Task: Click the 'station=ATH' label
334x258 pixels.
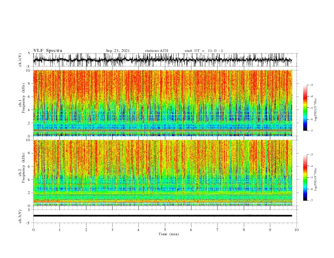Action: point(156,51)
